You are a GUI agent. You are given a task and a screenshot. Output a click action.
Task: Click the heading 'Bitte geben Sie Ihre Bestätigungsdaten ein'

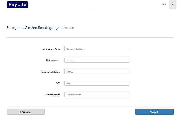(40, 28)
